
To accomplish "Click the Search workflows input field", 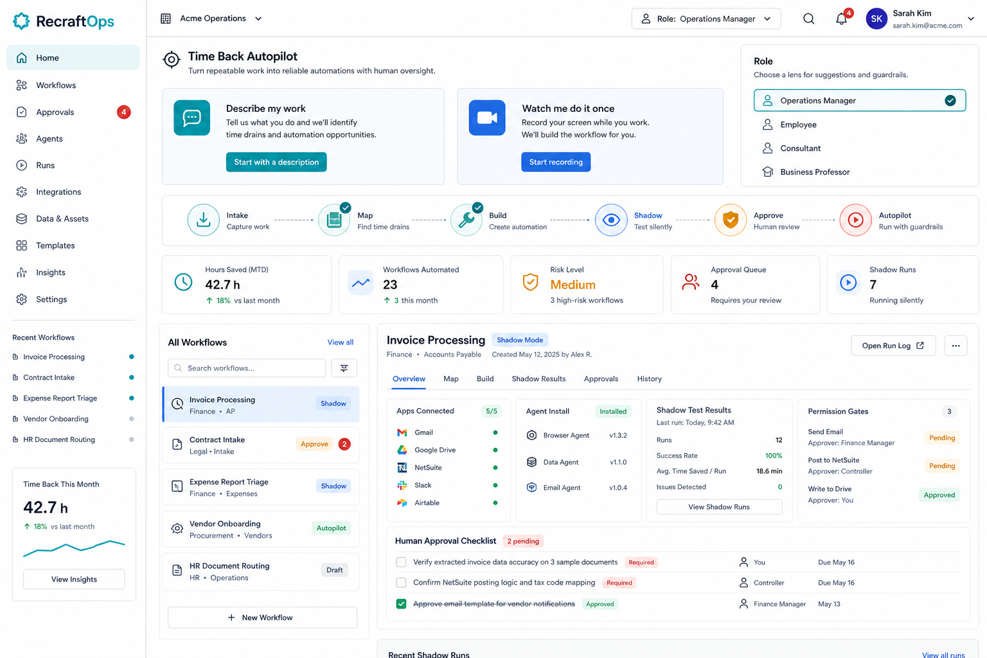I will tap(247, 368).
